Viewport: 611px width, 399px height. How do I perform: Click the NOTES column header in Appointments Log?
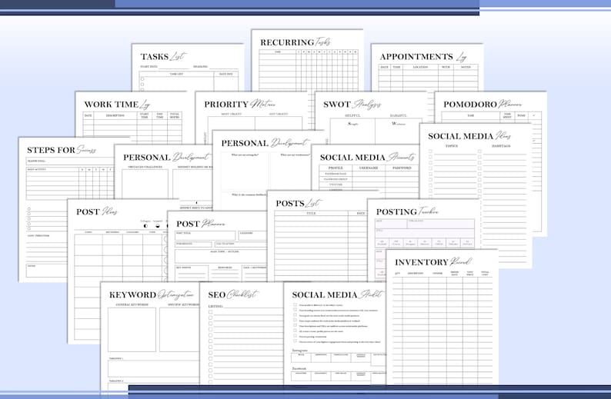[466, 67]
